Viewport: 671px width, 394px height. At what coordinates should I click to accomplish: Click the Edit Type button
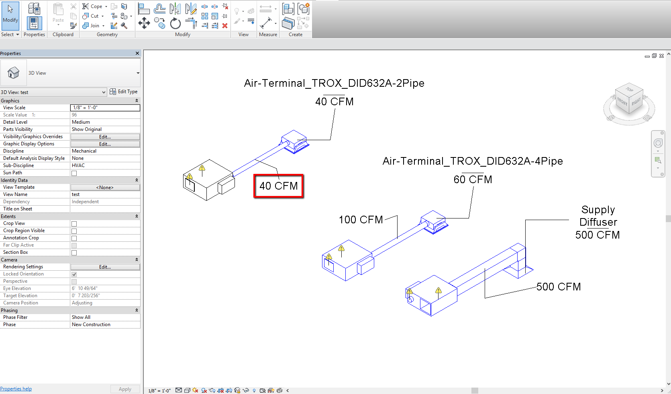pyautogui.click(x=124, y=92)
